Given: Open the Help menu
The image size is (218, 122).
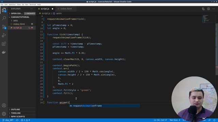Looking at the screenshot, I should [x=39, y=4].
